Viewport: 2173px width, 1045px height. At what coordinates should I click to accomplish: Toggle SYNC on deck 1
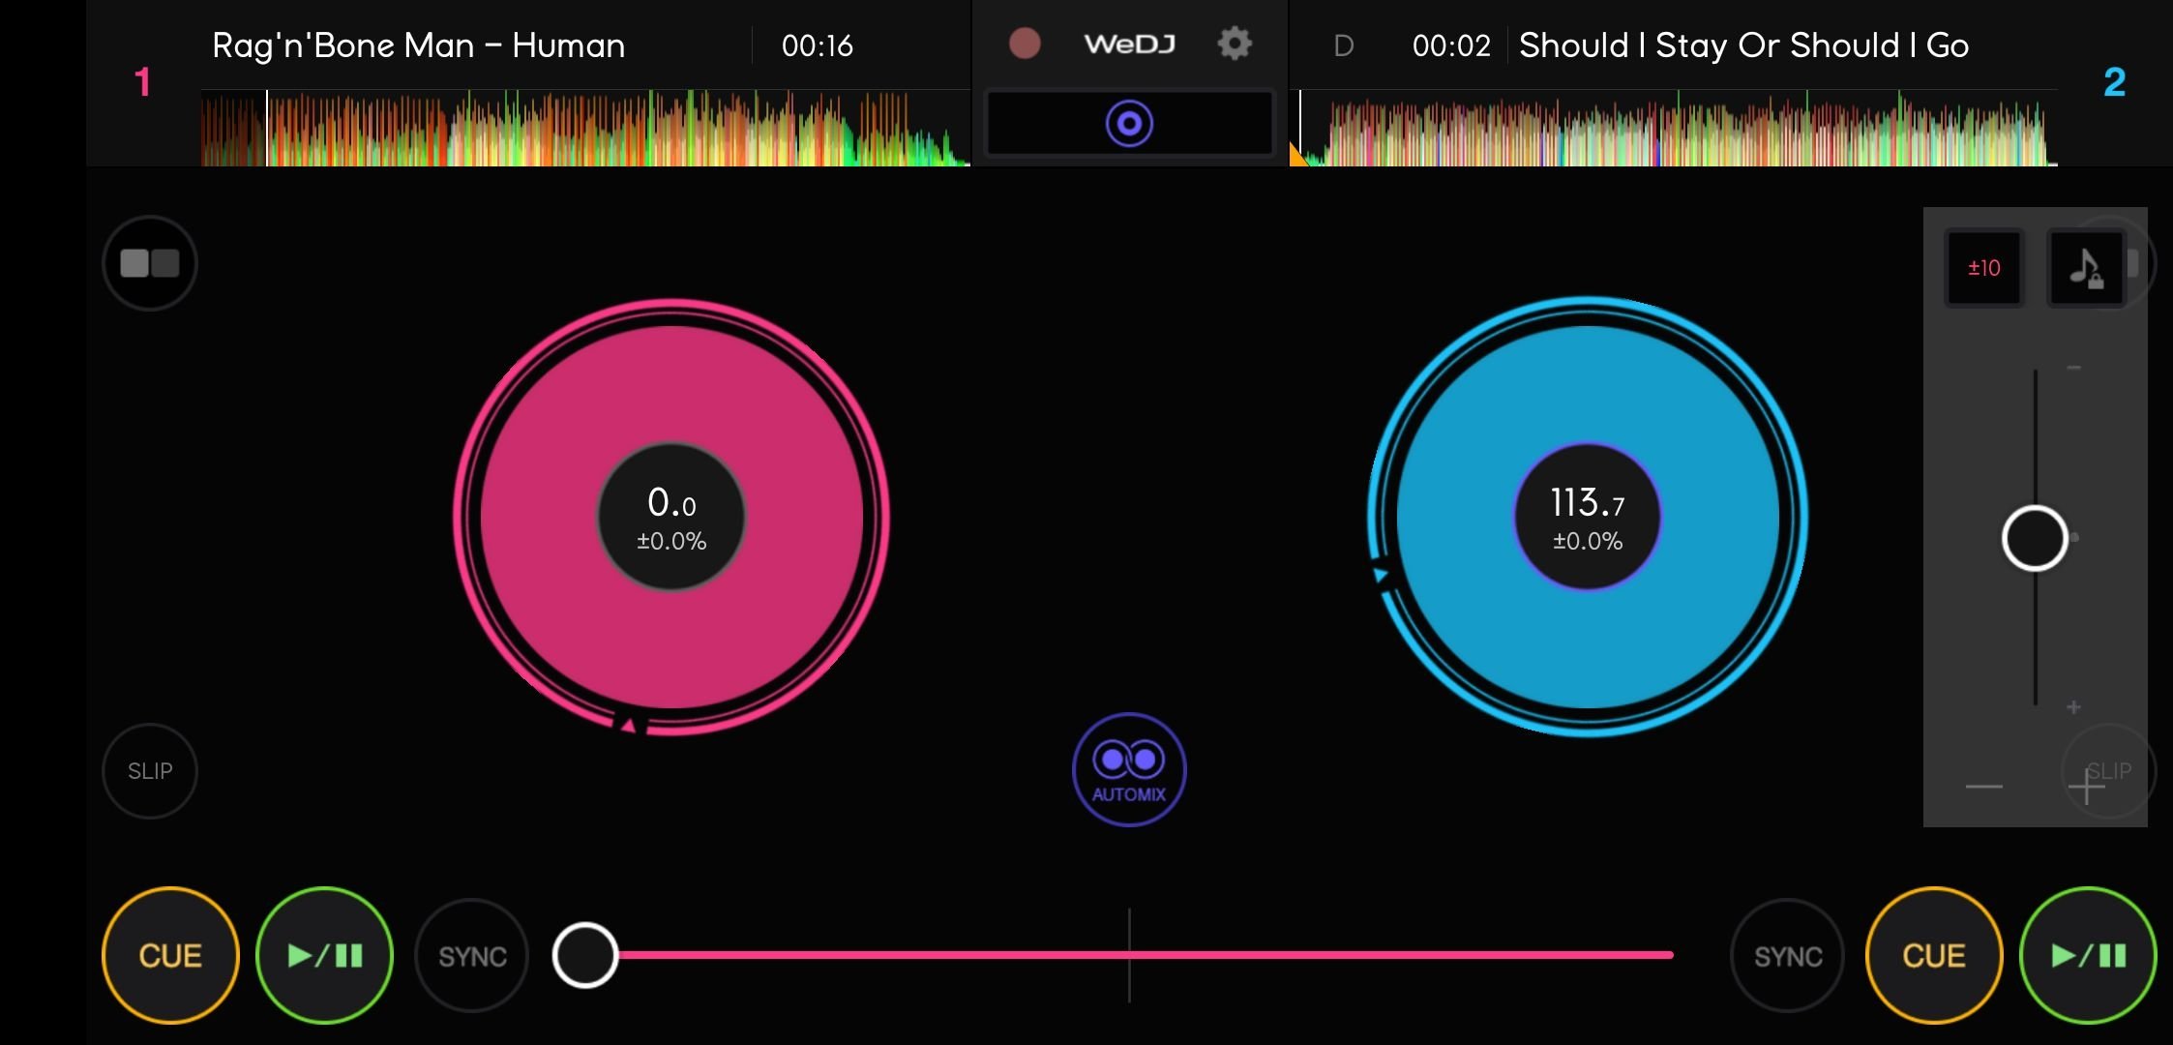[470, 956]
